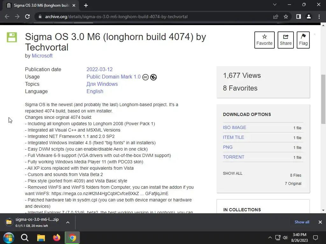The image size is (326, 244).
Task: Open the tab search chevron in the title bar
Action: point(275,4)
